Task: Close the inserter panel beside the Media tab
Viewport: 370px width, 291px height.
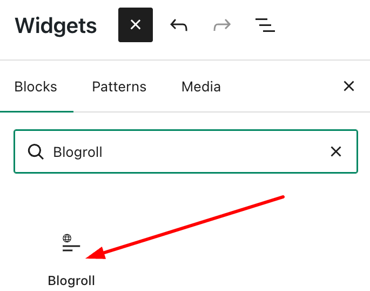Action: (349, 86)
